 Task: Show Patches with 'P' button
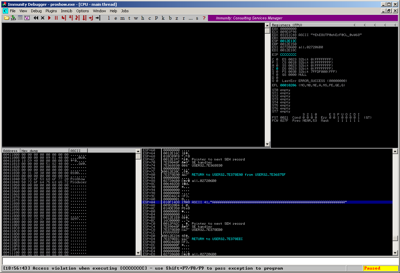tap(156, 18)
